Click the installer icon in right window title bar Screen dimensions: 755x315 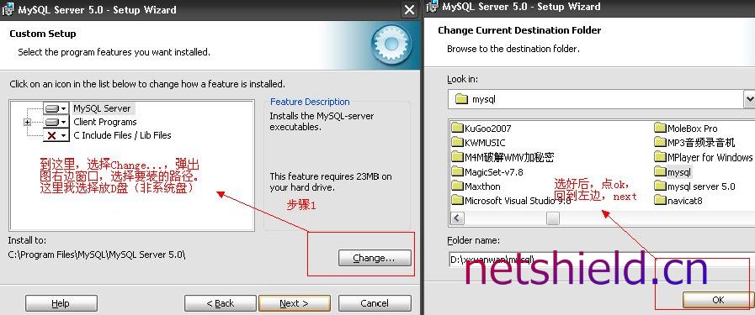pos(432,7)
